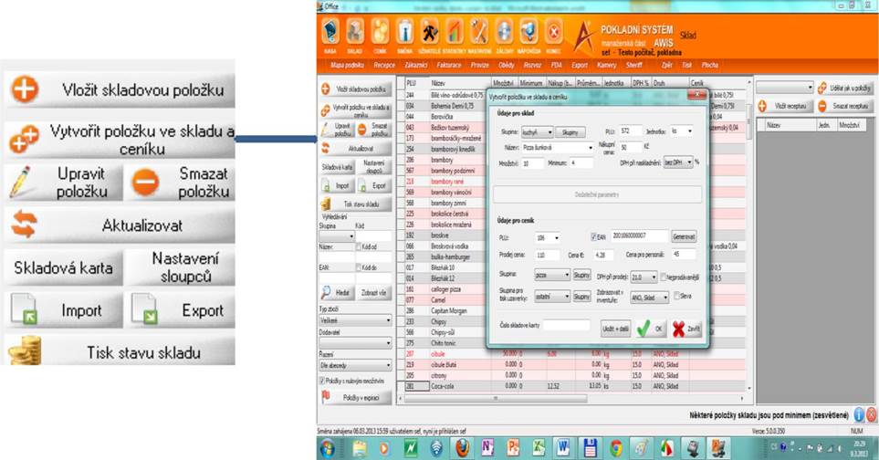Viewport: 879px width, 460px height.
Task: Toggle Položky s nulovým množstvím checkbox
Action: click(322, 381)
